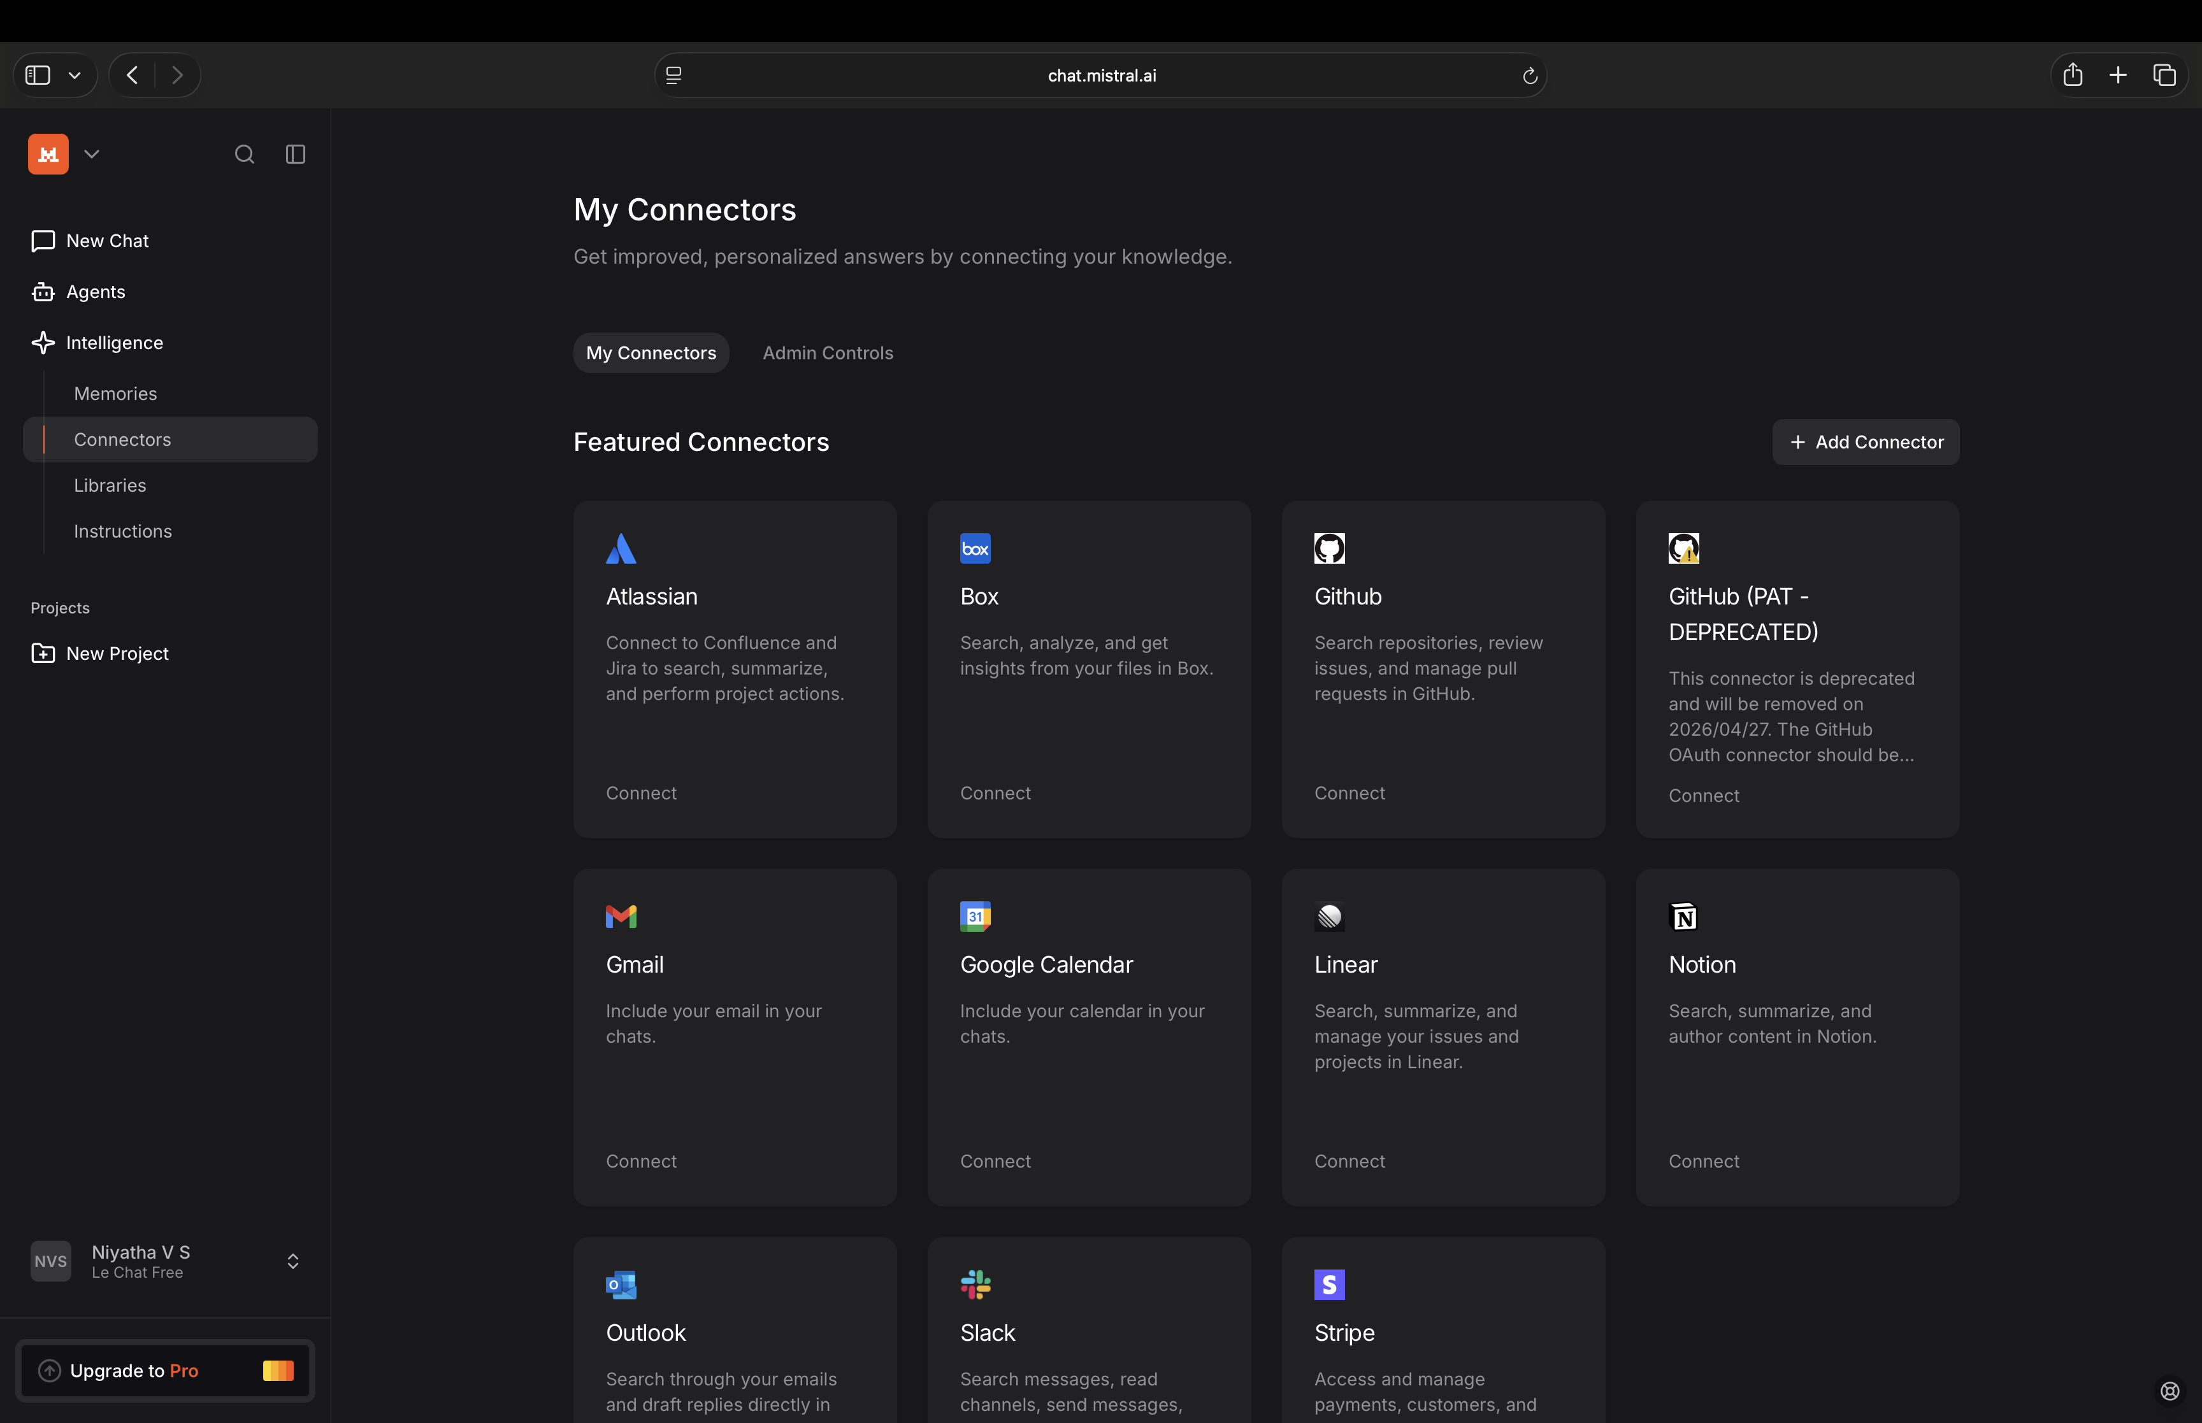This screenshot has width=2202, height=1423.
Task: Collapse the Le Chat sidebar panel icon
Action: [x=296, y=154]
